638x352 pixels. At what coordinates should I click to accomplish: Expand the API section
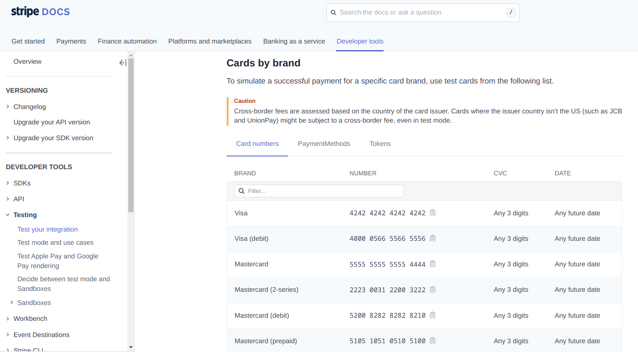coord(8,199)
